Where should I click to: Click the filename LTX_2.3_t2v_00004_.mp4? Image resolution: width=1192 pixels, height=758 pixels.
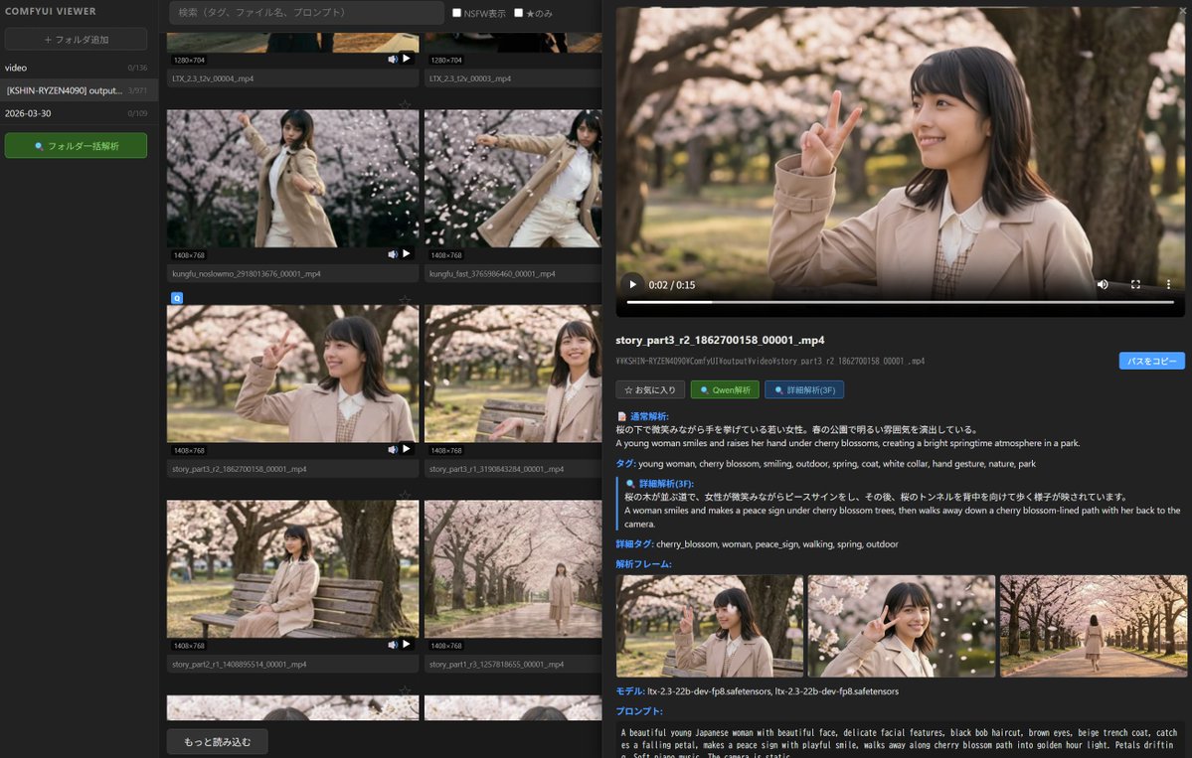click(213, 78)
